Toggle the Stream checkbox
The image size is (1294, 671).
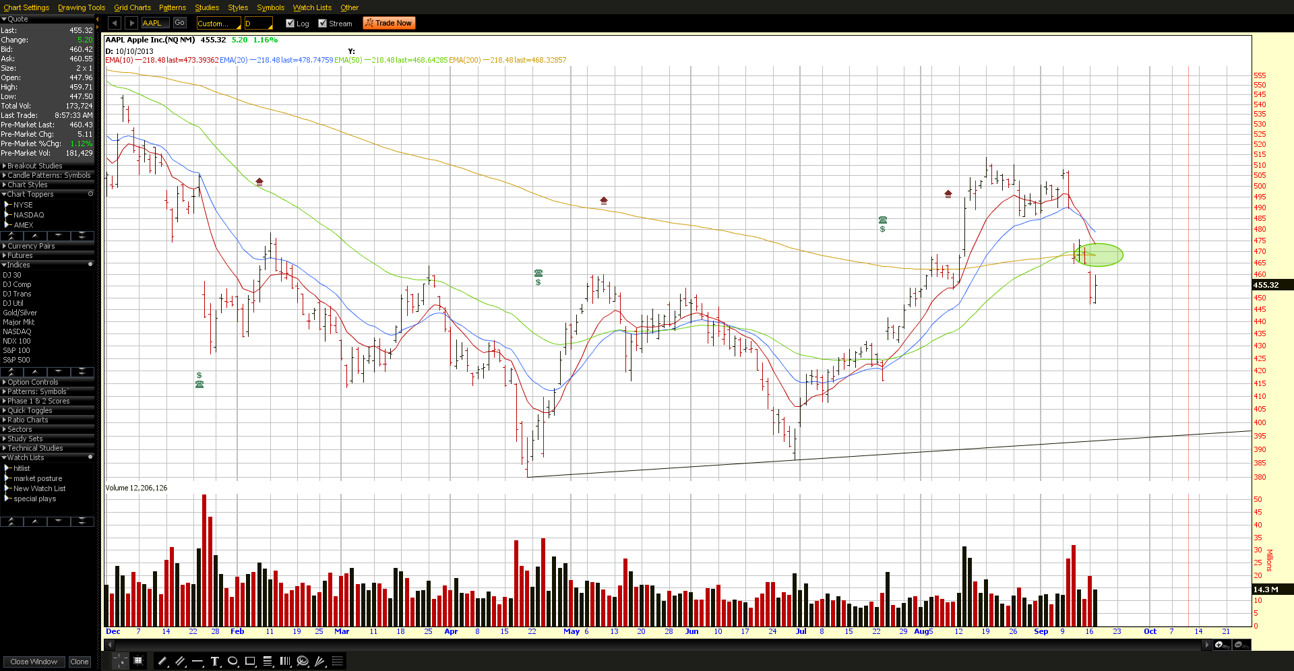coord(322,23)
